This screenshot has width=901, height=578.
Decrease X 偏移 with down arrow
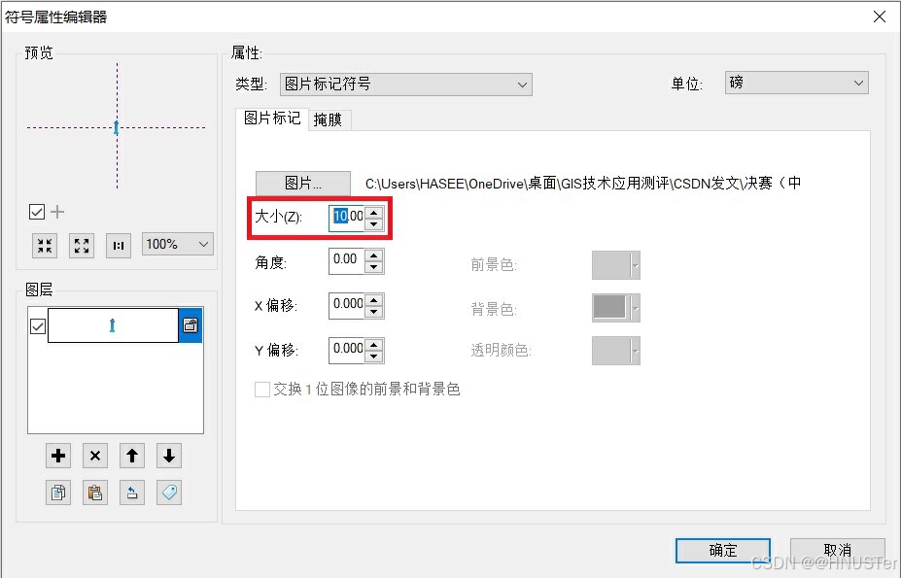pyautogui.click(x=373, y=312)
